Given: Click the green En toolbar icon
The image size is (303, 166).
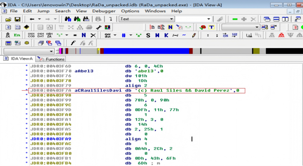Looking at the screenshot, I should [17, 35].
